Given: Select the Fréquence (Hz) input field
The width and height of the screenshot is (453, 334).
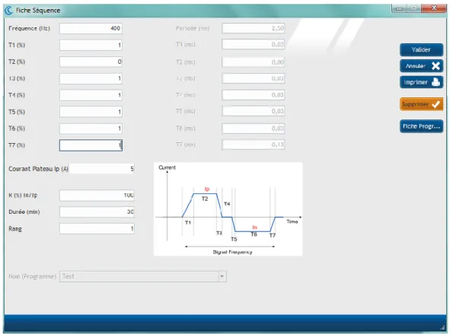Looking at the screenshot, I should 91,28.
